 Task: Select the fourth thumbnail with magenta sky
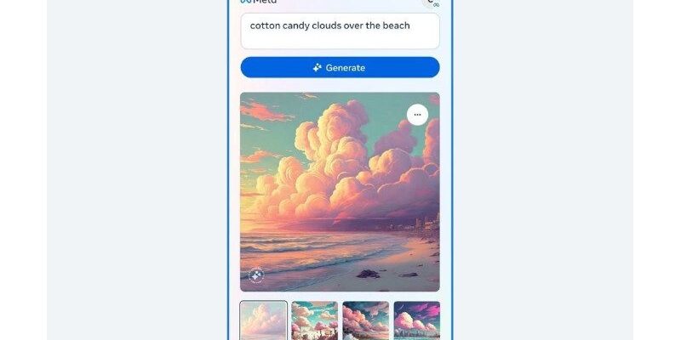pos(417,320)
